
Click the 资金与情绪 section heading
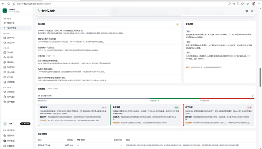[42, 134]
